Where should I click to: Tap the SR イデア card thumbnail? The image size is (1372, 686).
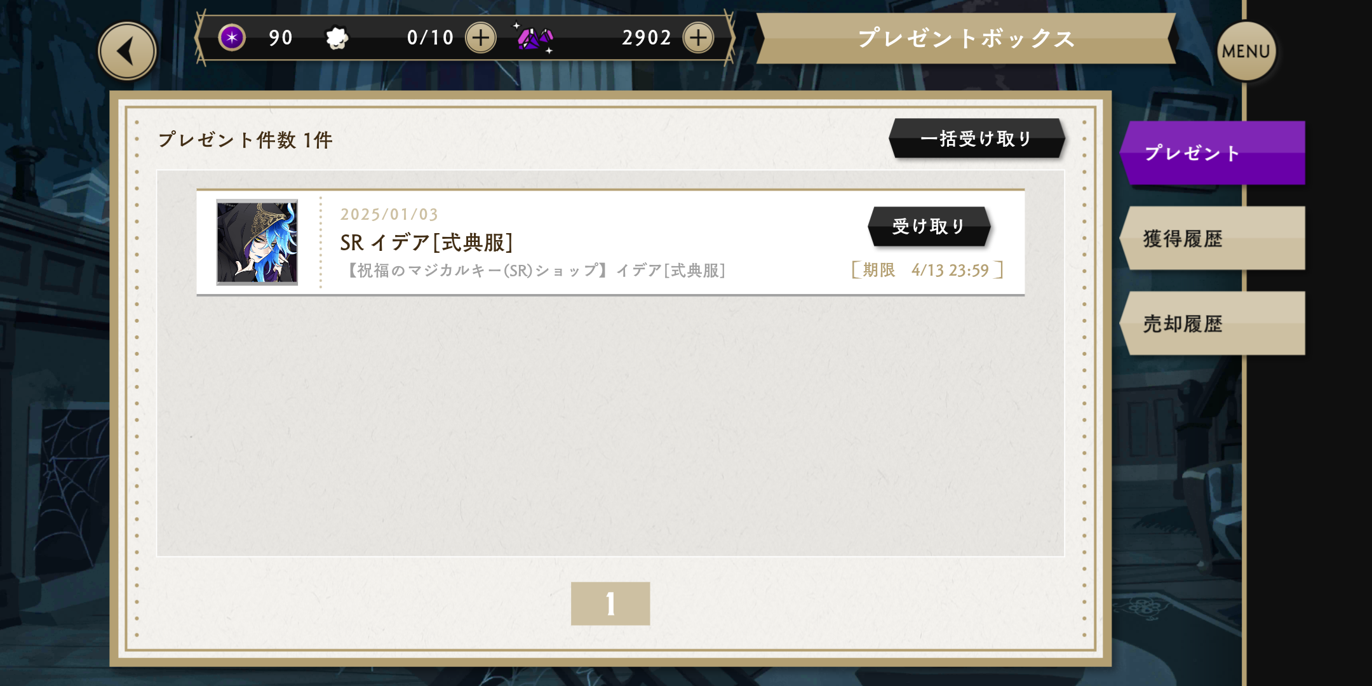click(x=257, y=242)
